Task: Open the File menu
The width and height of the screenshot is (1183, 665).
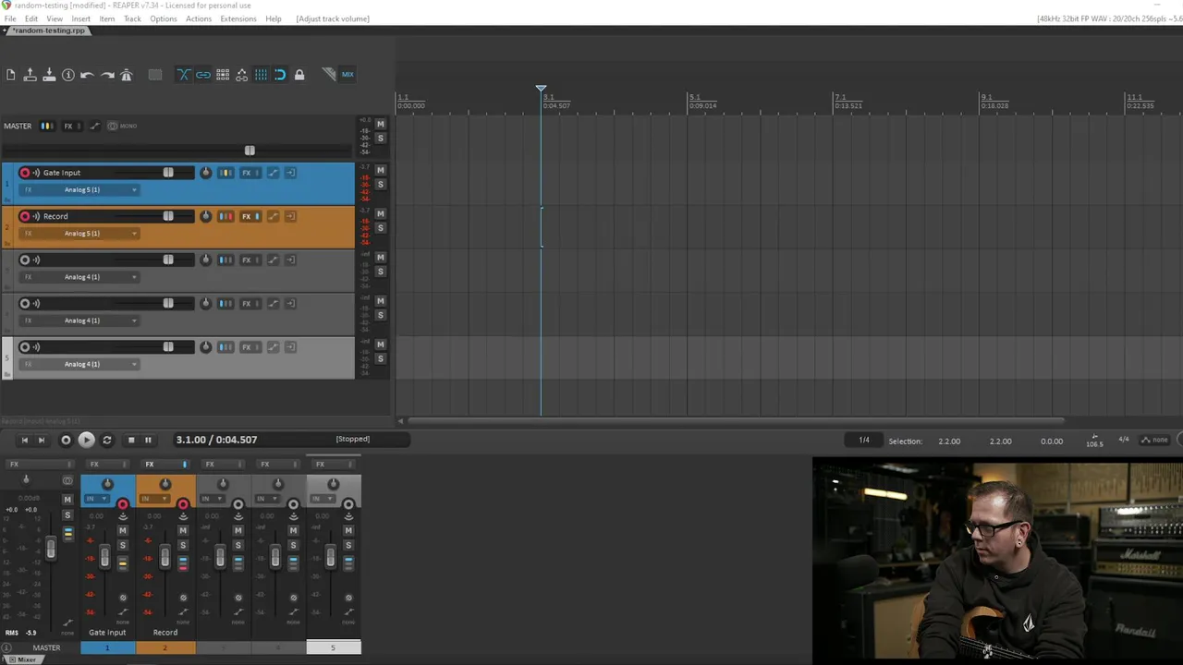Action: point(10,18)
